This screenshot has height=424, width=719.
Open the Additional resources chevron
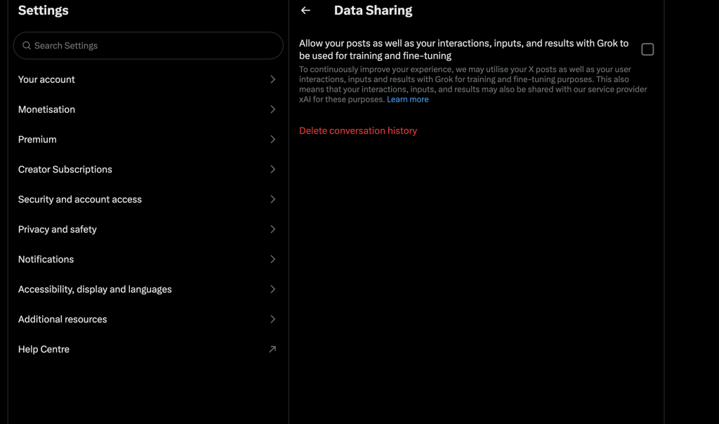point(272,320)
